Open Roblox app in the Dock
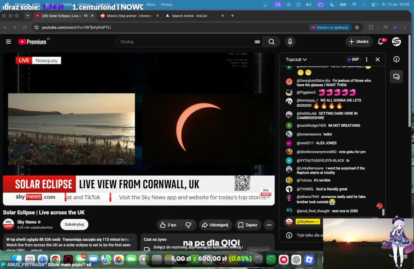 point(309,260)
